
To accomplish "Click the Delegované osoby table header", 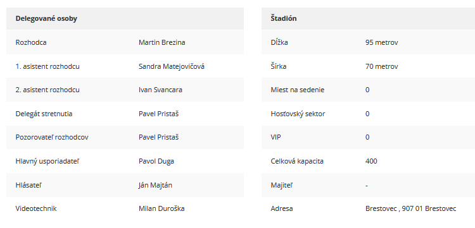I will click(x=46, y=18).
